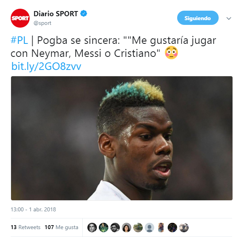Expand the tweet options chevron
Image resolution: width=242 pixels, height=237 pixels.
tap(229, 18)
